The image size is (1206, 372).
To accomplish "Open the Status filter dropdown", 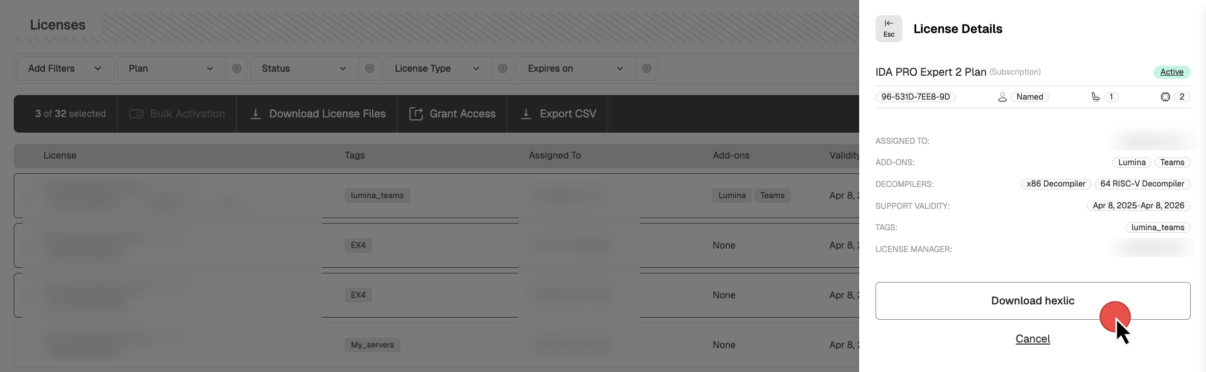I will point(304,69).
